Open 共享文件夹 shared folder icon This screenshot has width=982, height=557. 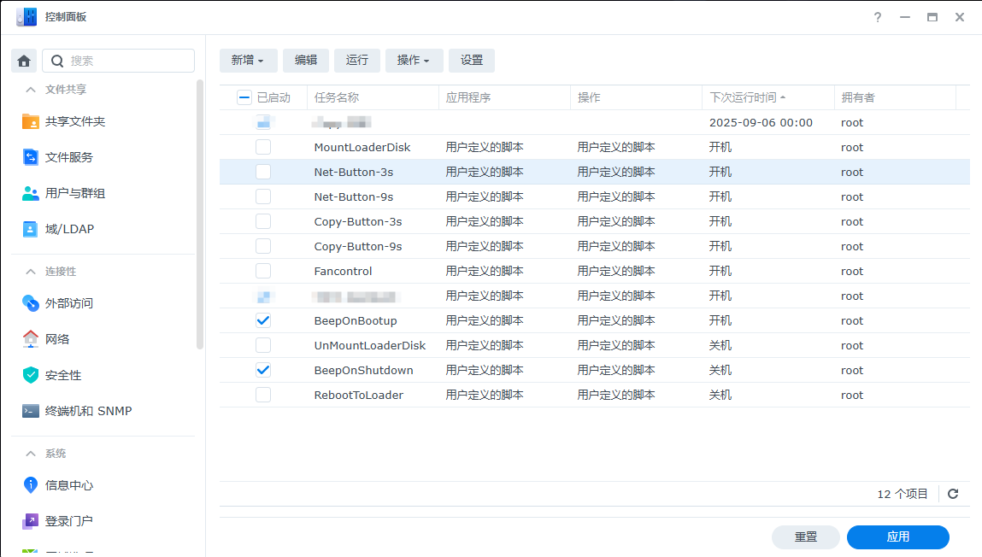click(x=31, y=121)
